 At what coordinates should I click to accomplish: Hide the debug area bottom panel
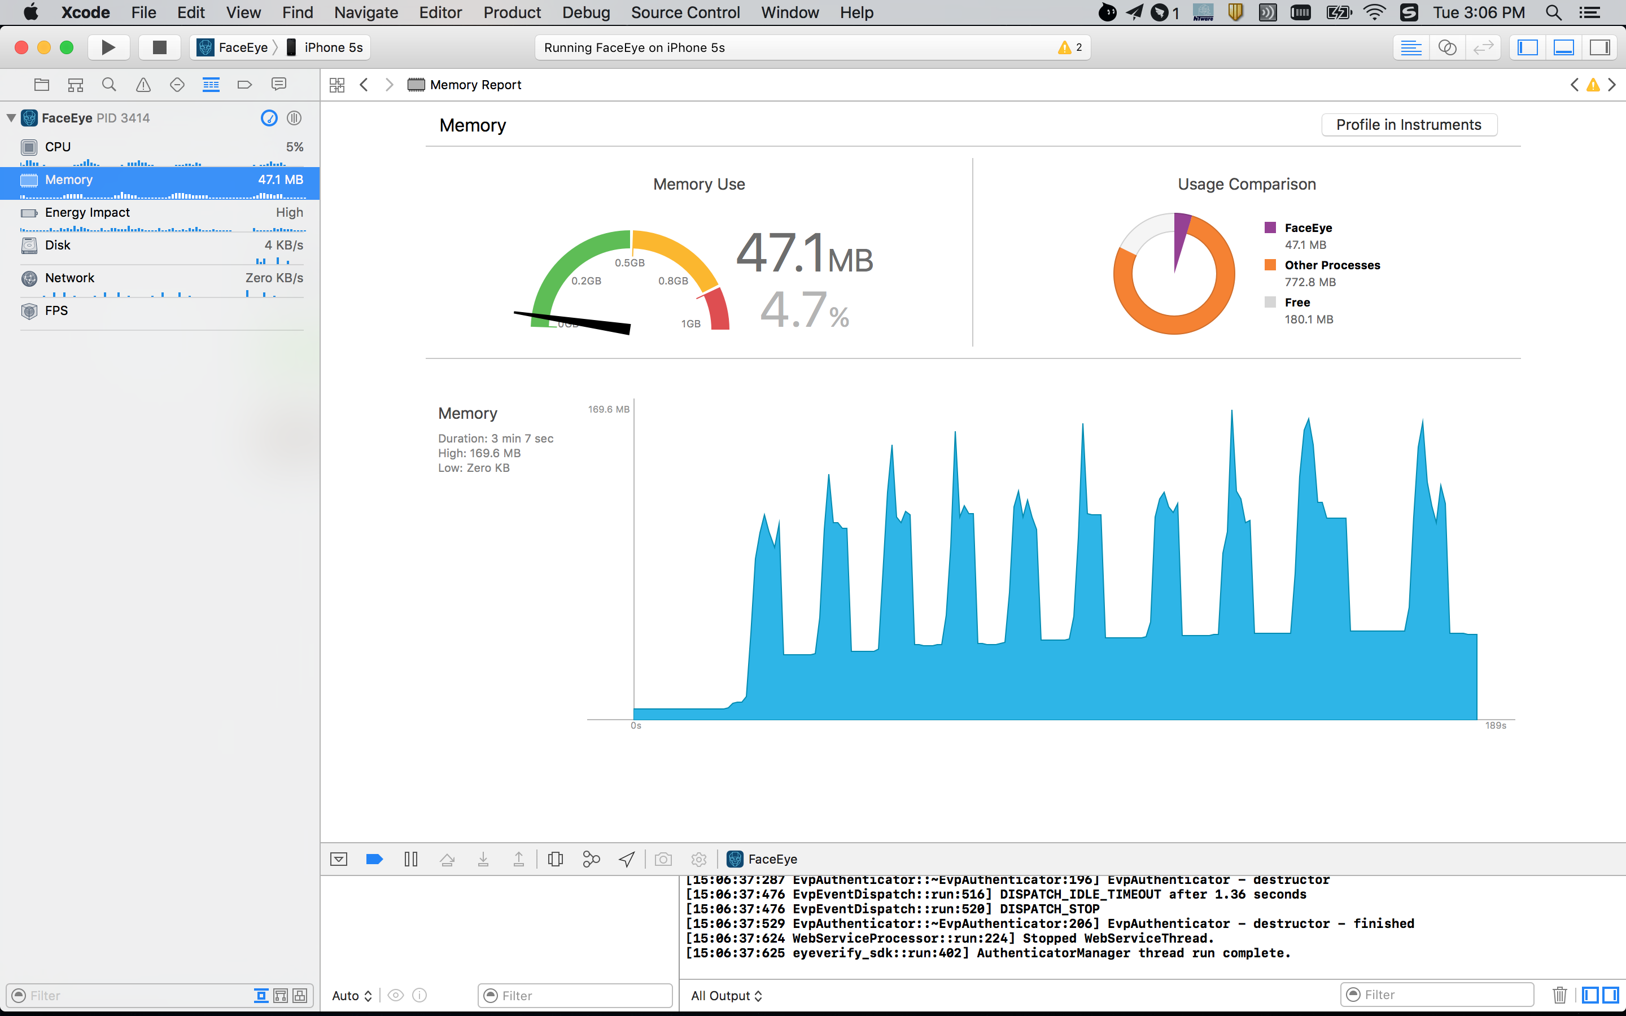tap(339, 859)
